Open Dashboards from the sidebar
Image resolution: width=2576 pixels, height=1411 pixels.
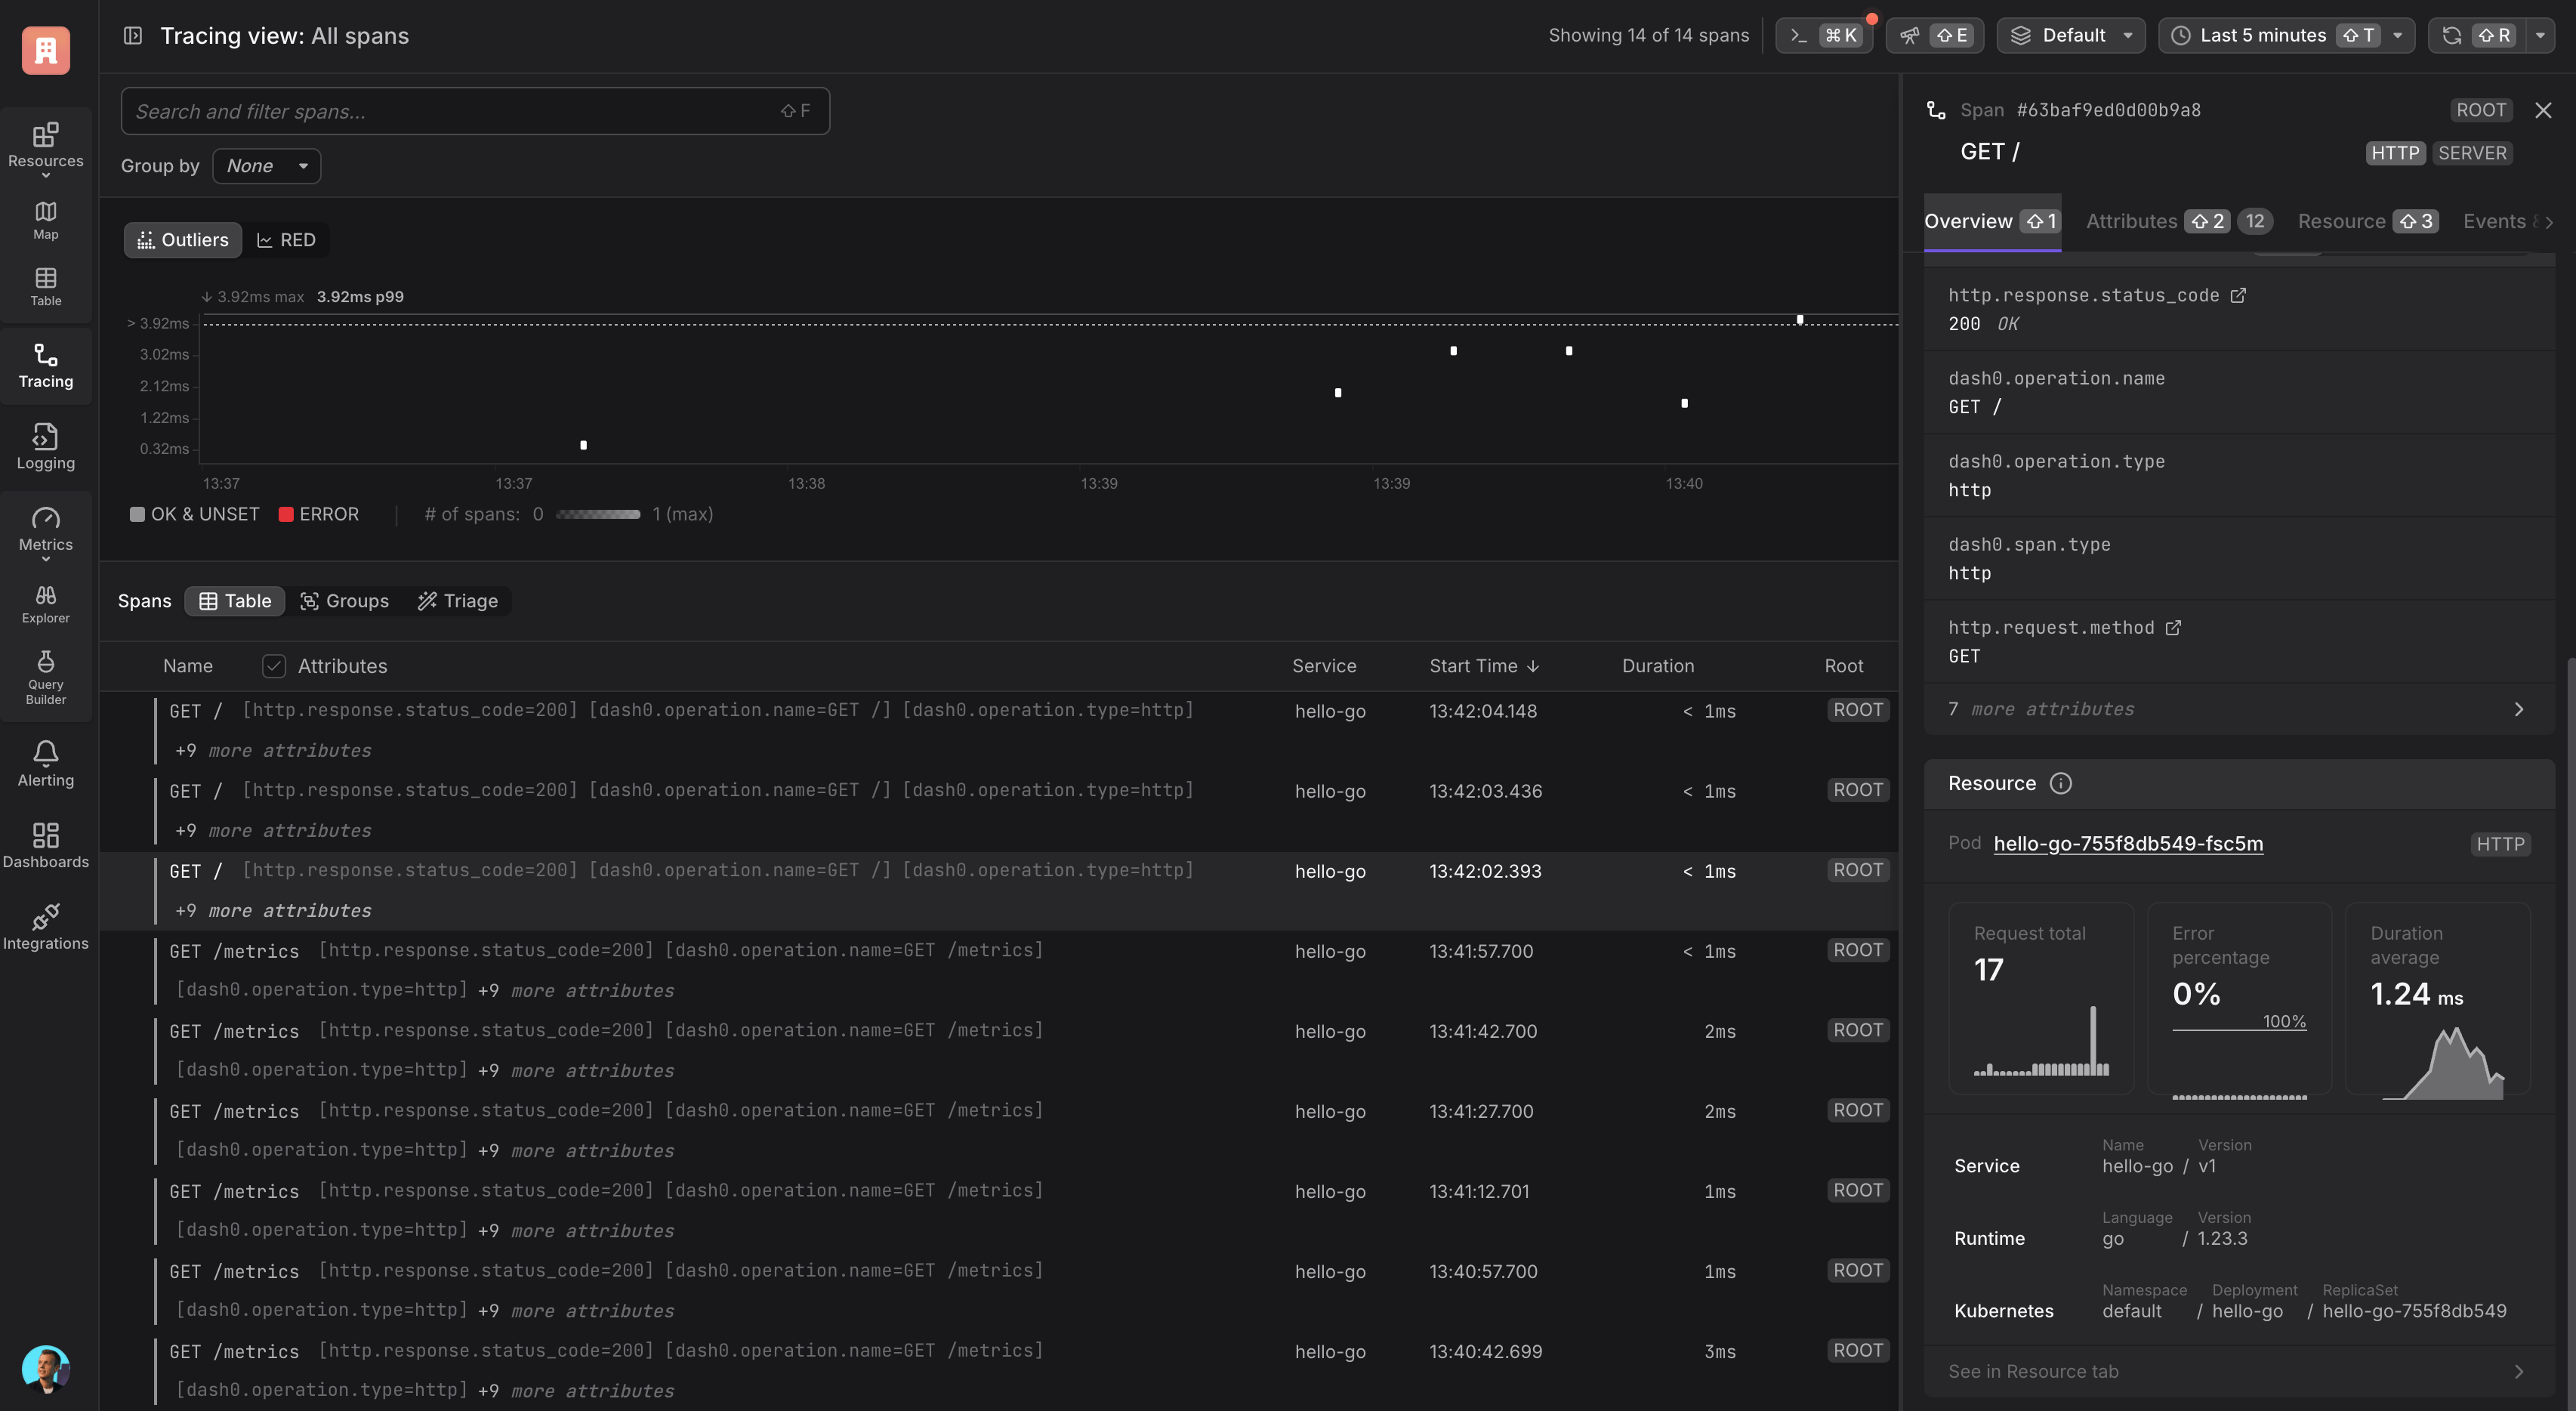45,845
